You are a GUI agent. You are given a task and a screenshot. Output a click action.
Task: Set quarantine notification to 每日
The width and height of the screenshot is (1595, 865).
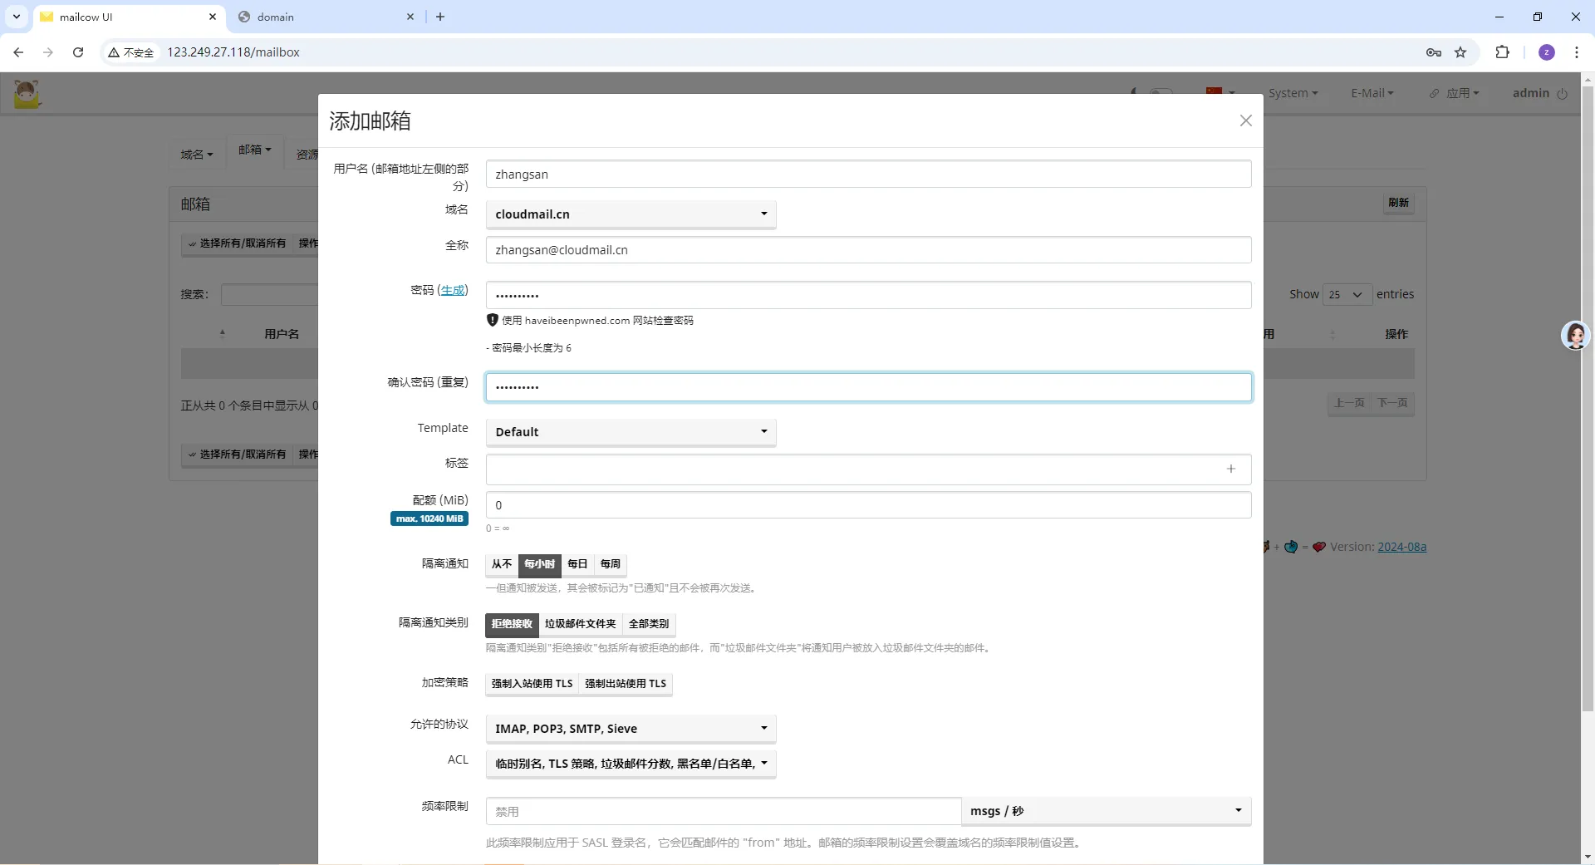tap(577, 564)
